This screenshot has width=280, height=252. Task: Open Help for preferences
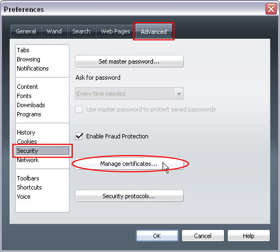pos(249,236)
